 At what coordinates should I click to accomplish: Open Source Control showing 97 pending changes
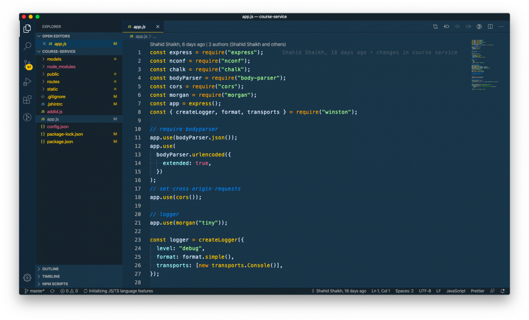click(x=27, y=64)
